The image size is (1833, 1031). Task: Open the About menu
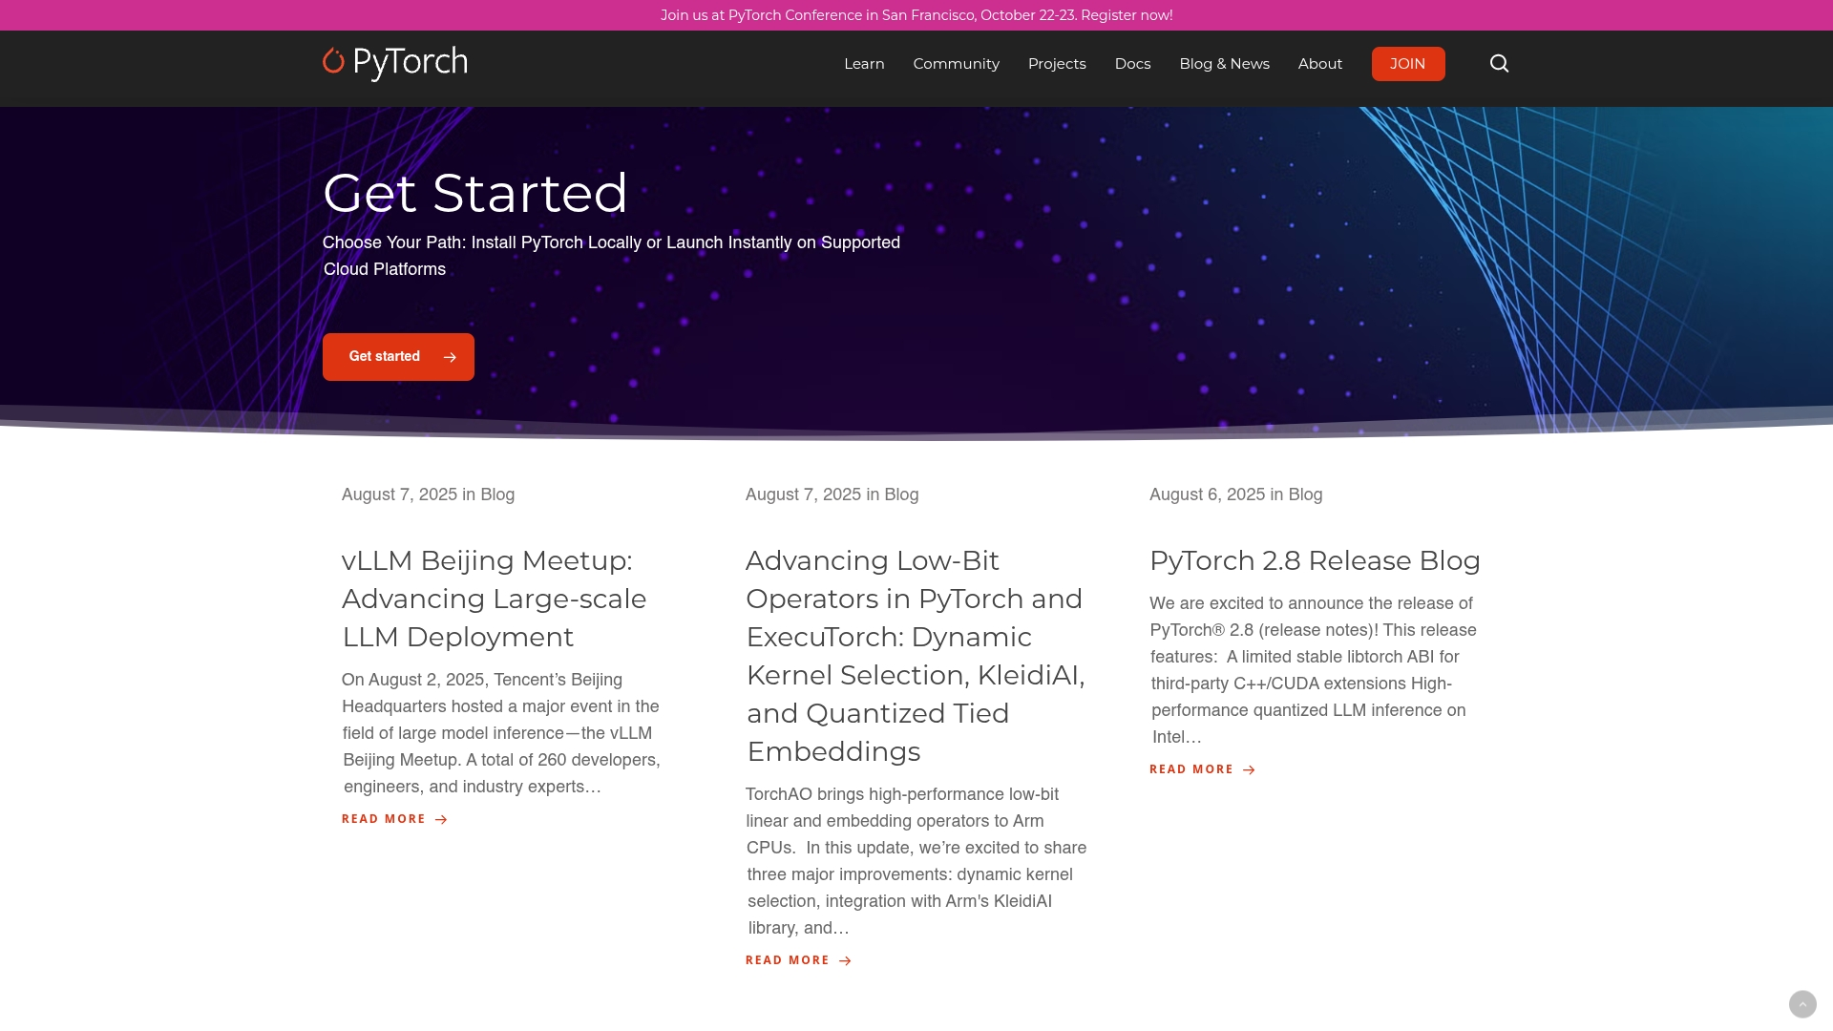1319,64
